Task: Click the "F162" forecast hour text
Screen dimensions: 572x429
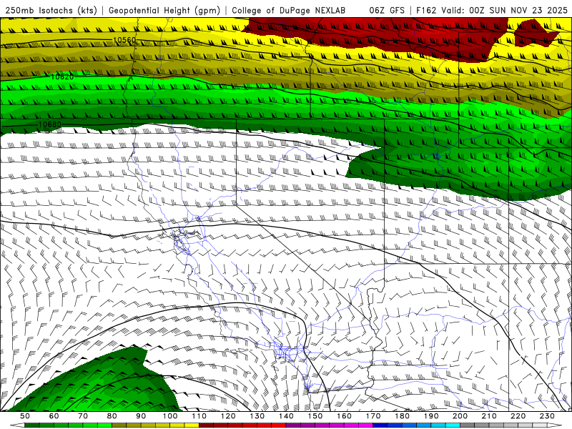Action: click(426, 11)
